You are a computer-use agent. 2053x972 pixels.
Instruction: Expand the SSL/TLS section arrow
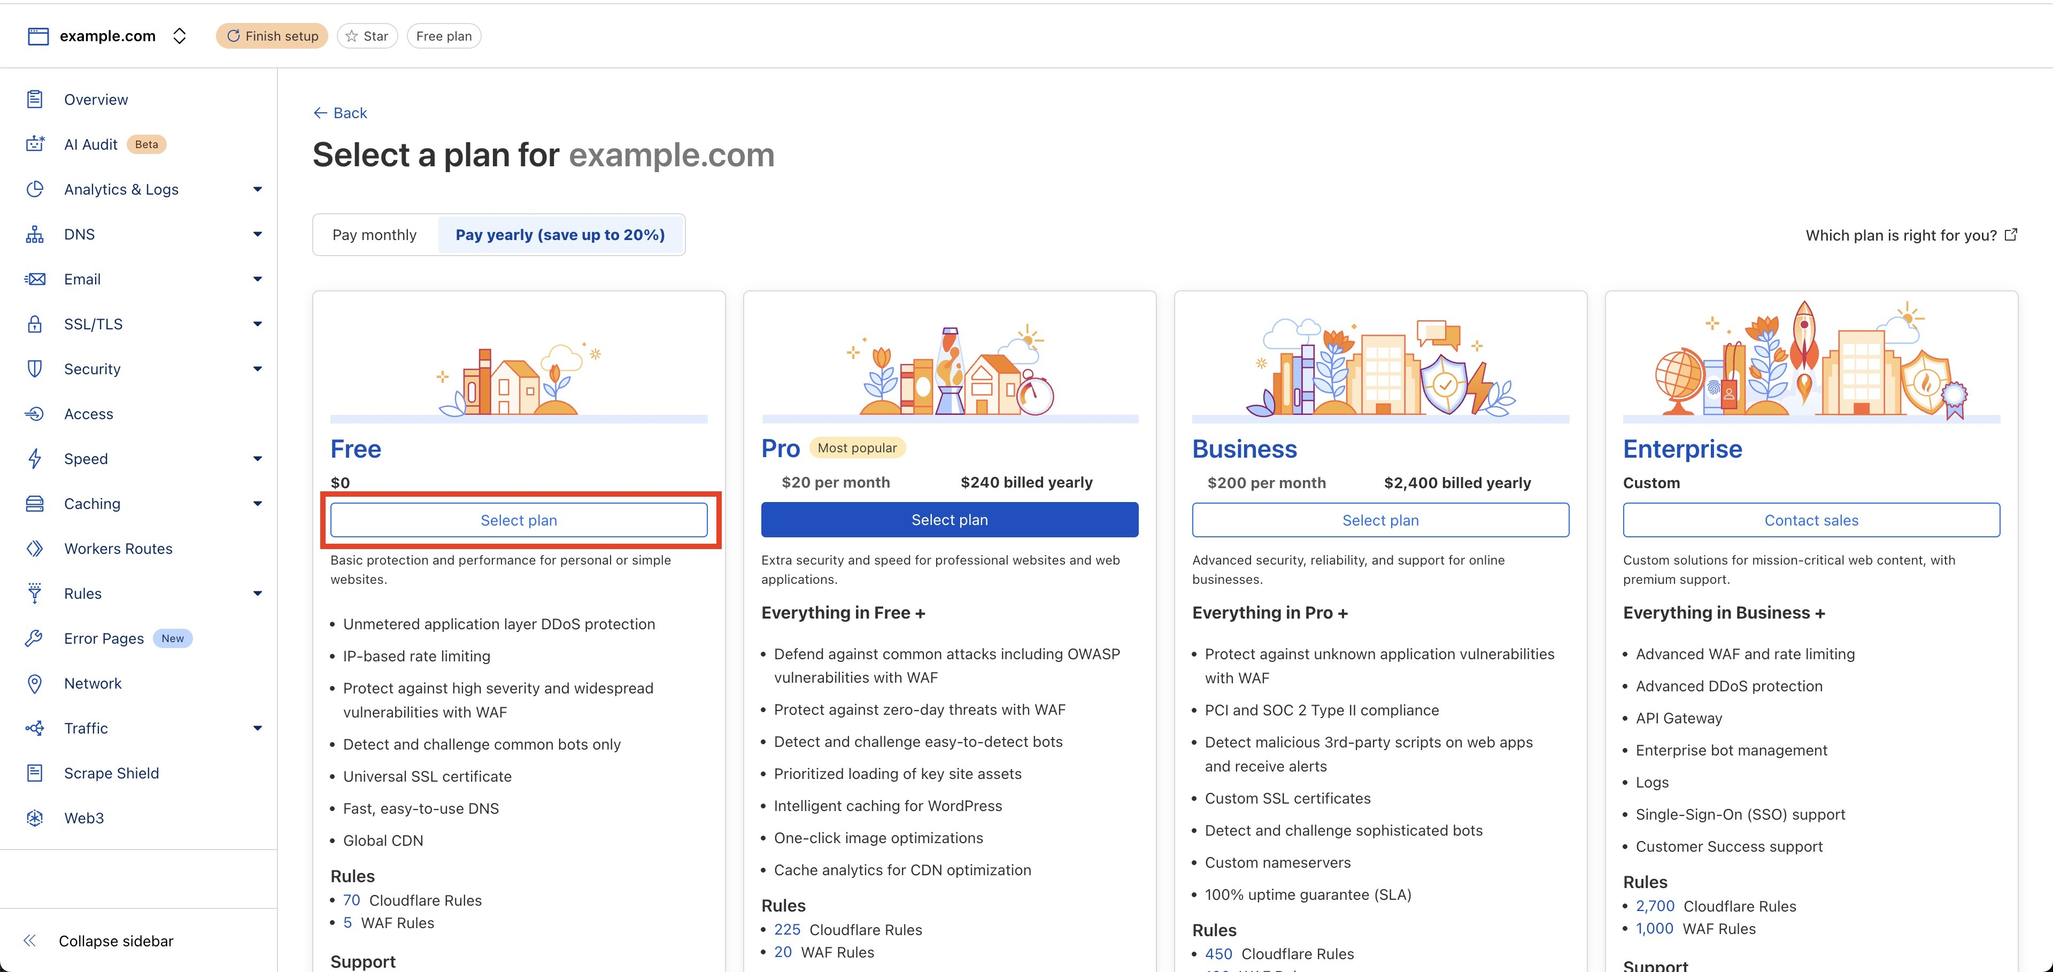click(257, 324)
